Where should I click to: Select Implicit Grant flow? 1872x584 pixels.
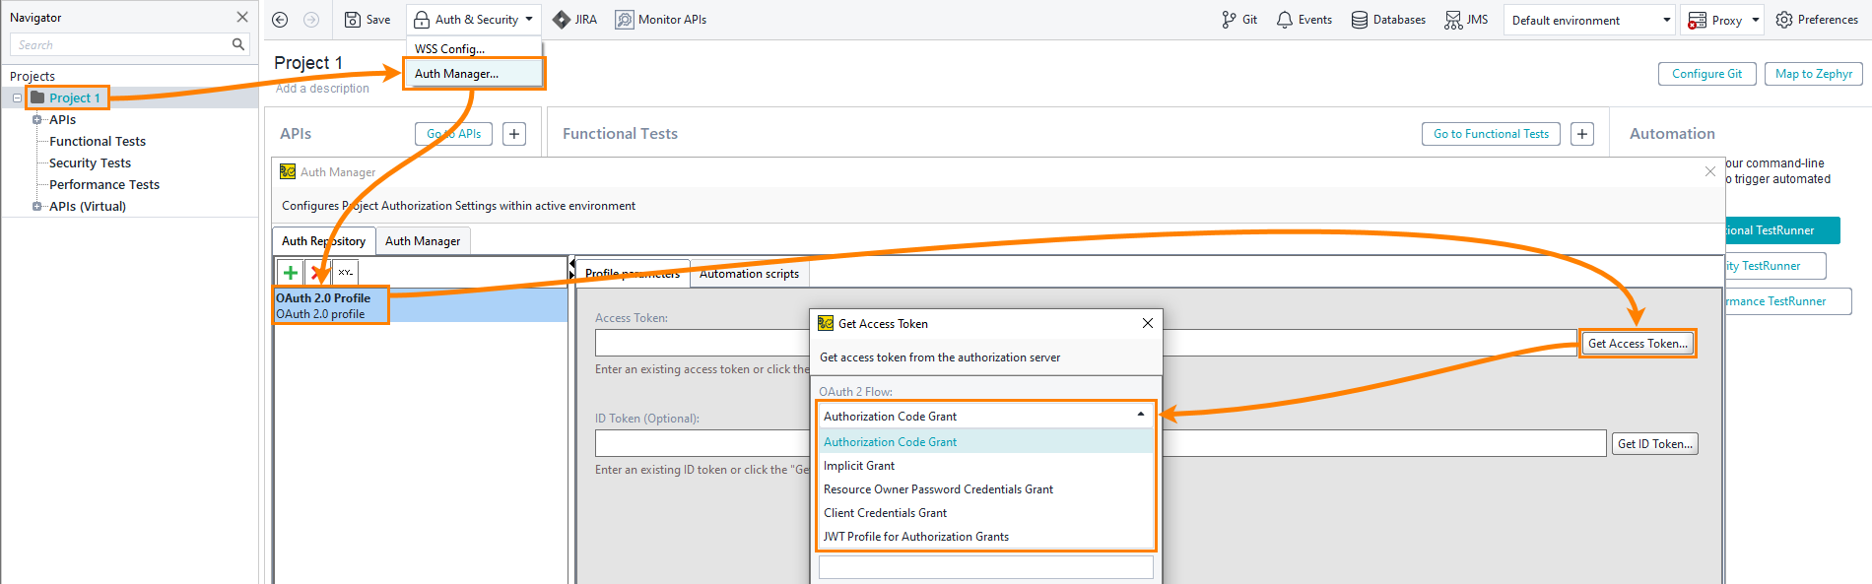[x=985, y=466]
